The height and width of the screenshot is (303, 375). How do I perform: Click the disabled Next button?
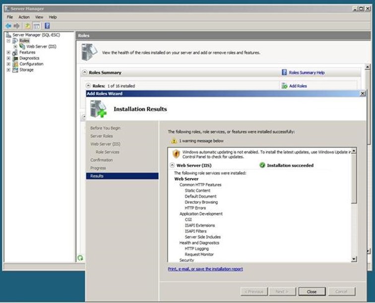[x=282, y=292]
